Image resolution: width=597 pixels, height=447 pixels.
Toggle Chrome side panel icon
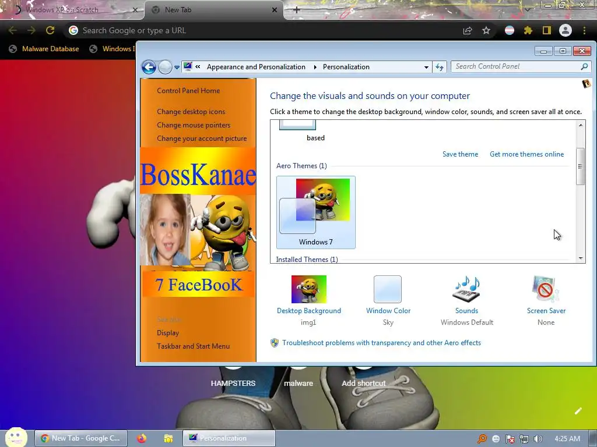pyautogui.click(x=547, y=30)
